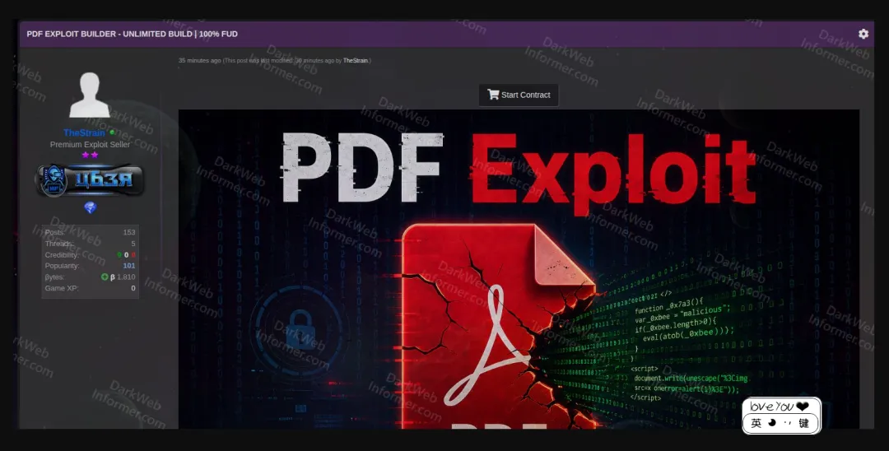Toggle the moon half-width icon in input bar
Viewport: 889px width, 451px height.
coord(771,423)
